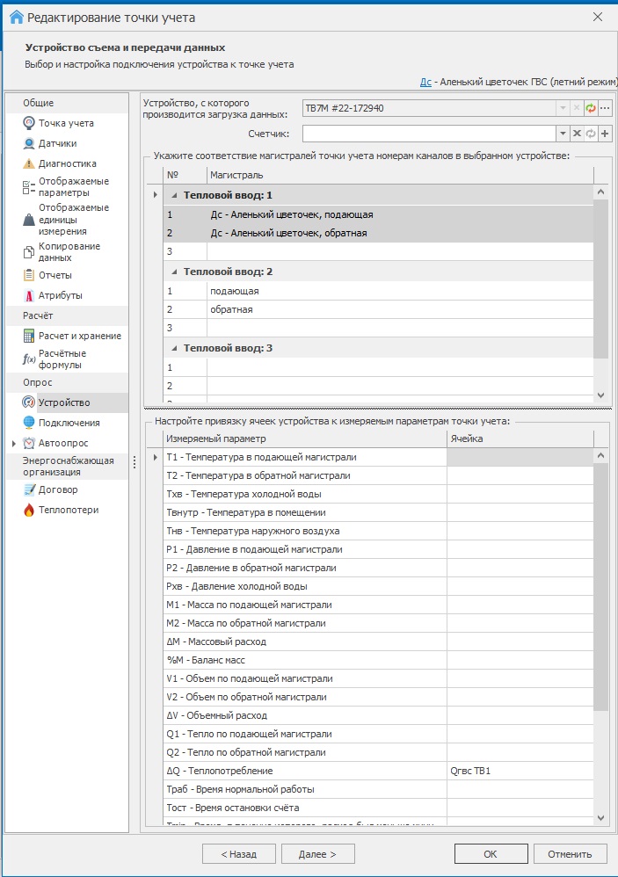Expand the Автоопрос tree node

click(14, 443)
